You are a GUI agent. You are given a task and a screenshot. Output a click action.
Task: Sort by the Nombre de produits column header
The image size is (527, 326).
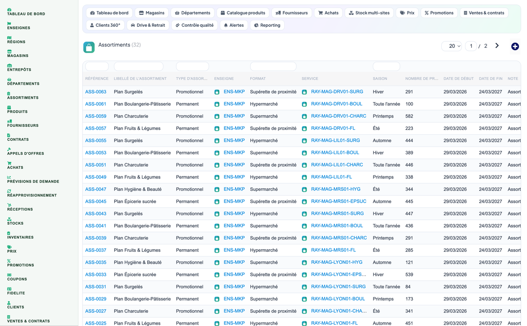[x=422, y=79]
